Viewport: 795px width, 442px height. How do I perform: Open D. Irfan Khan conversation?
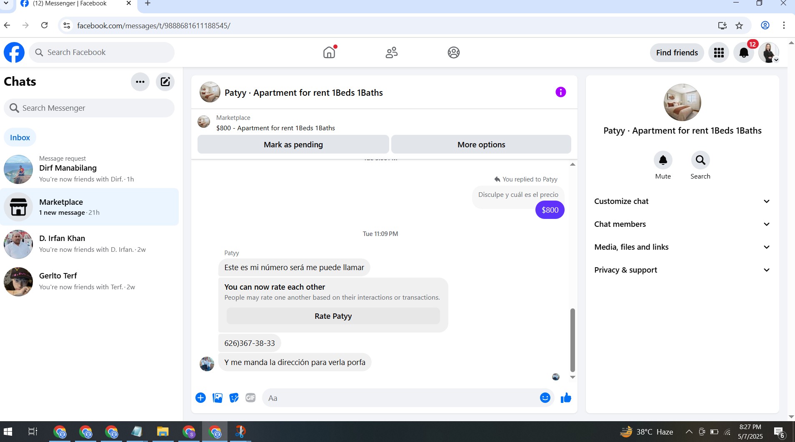[x=90, y=244]
